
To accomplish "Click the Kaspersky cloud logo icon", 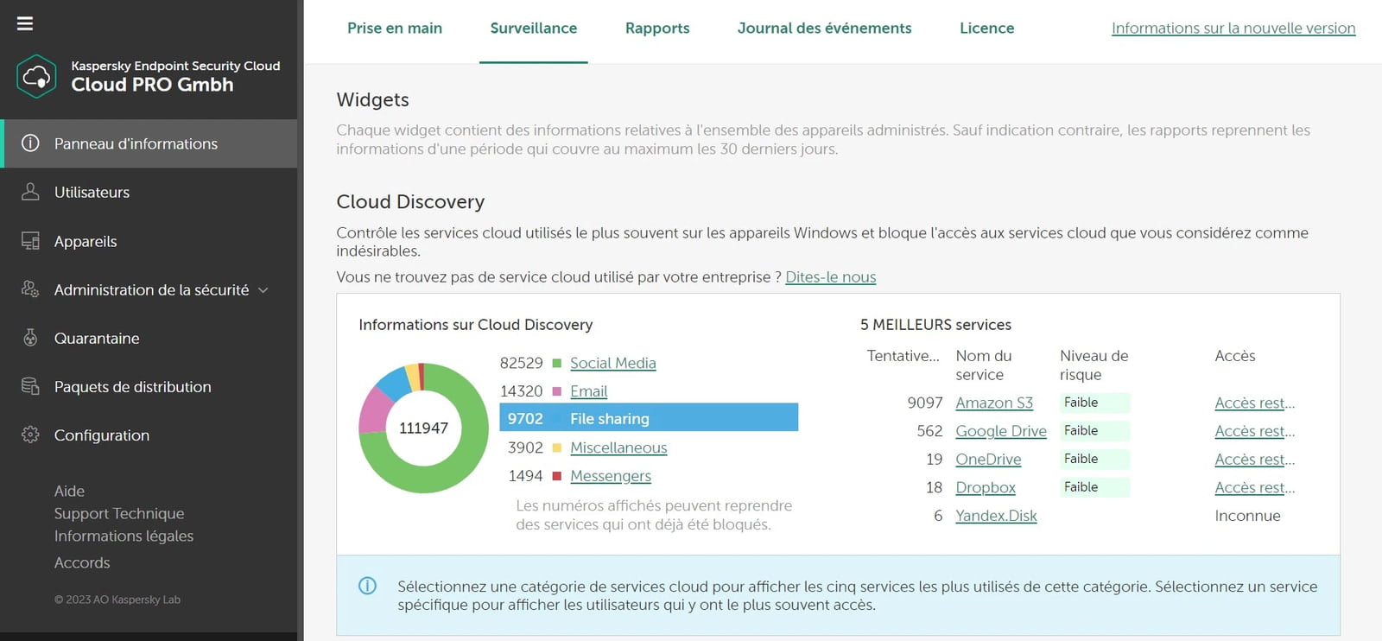I will point(36,77).
